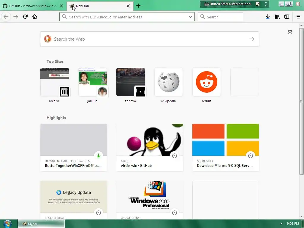Click the scrollbar up arrow
304x228 pixels.
pos(301,26)
